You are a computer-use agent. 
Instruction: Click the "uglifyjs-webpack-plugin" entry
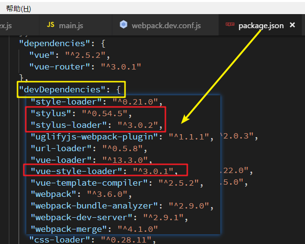122,137
